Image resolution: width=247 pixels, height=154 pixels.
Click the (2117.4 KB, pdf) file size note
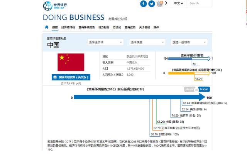pyautogui.click(x=71, y=83)
